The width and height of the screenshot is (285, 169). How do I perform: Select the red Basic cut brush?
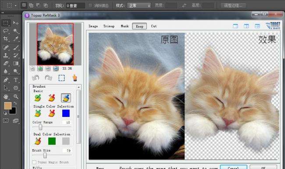[52, 98]
